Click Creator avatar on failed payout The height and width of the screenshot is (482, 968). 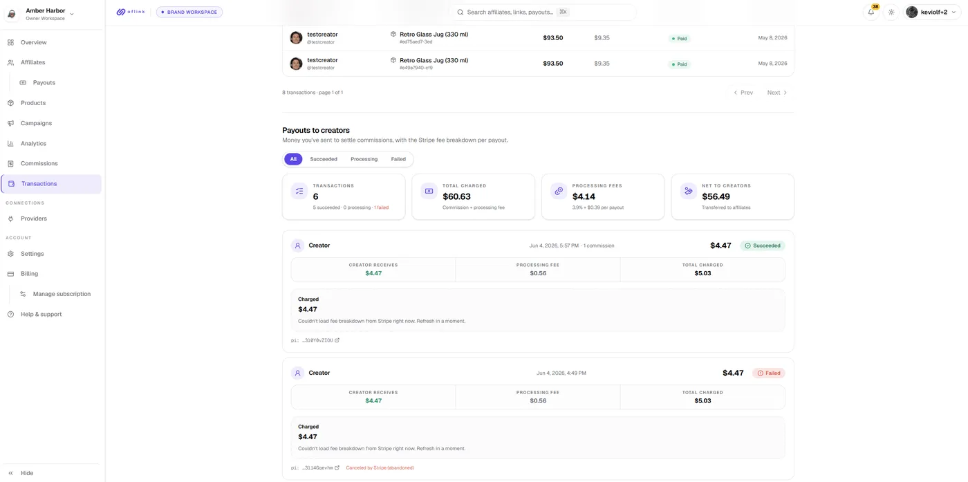tap(297, 373)
